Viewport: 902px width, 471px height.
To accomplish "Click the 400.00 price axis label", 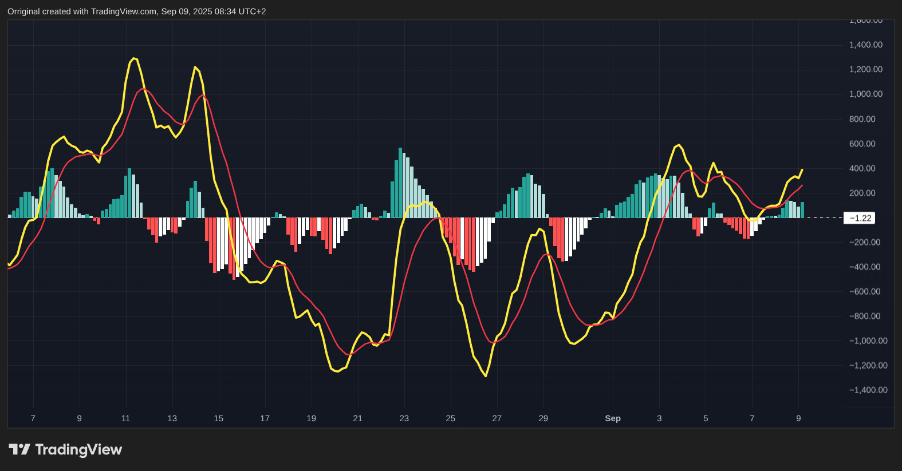I will point(862,168).
